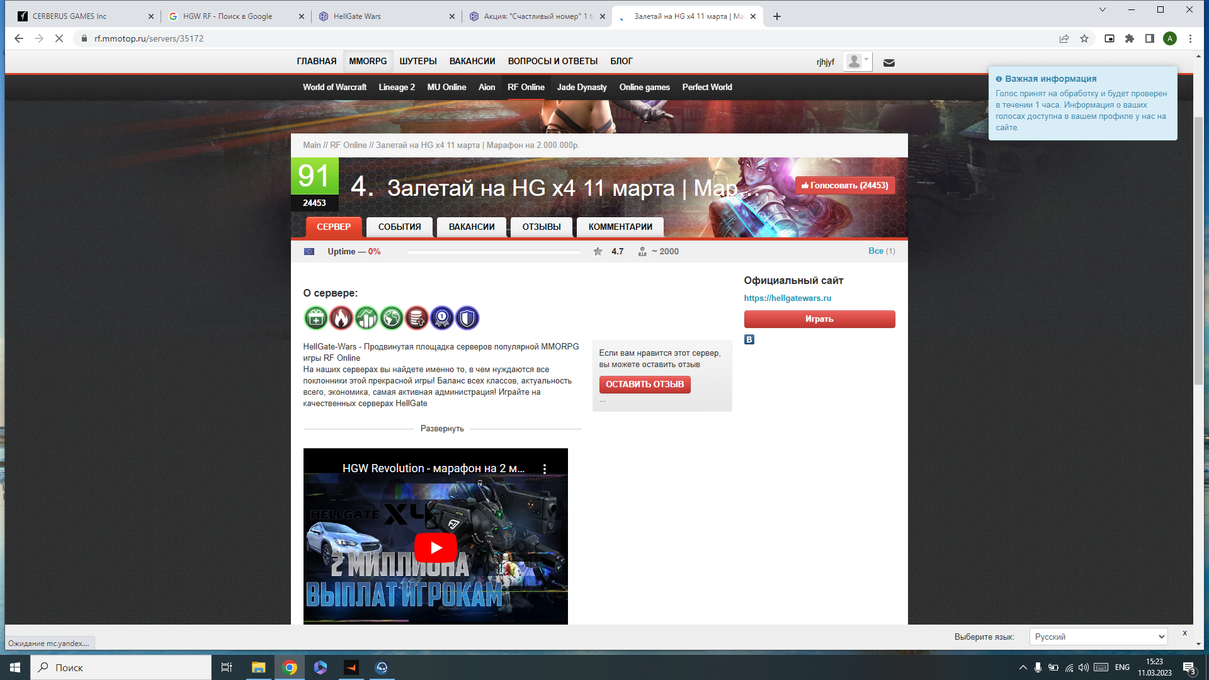Screen dimensions: 1209x680
Task: Click the Uptime progress bar
Action: coord(494,252)
